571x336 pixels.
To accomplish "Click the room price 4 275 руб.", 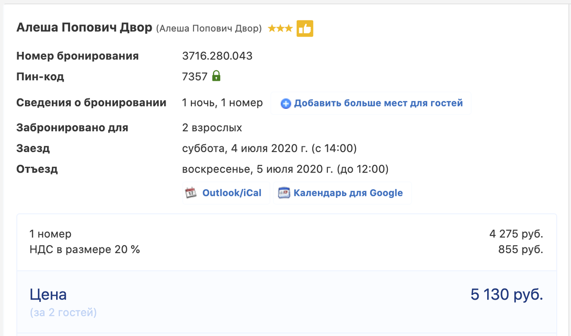I will click(x=516, y=234).
